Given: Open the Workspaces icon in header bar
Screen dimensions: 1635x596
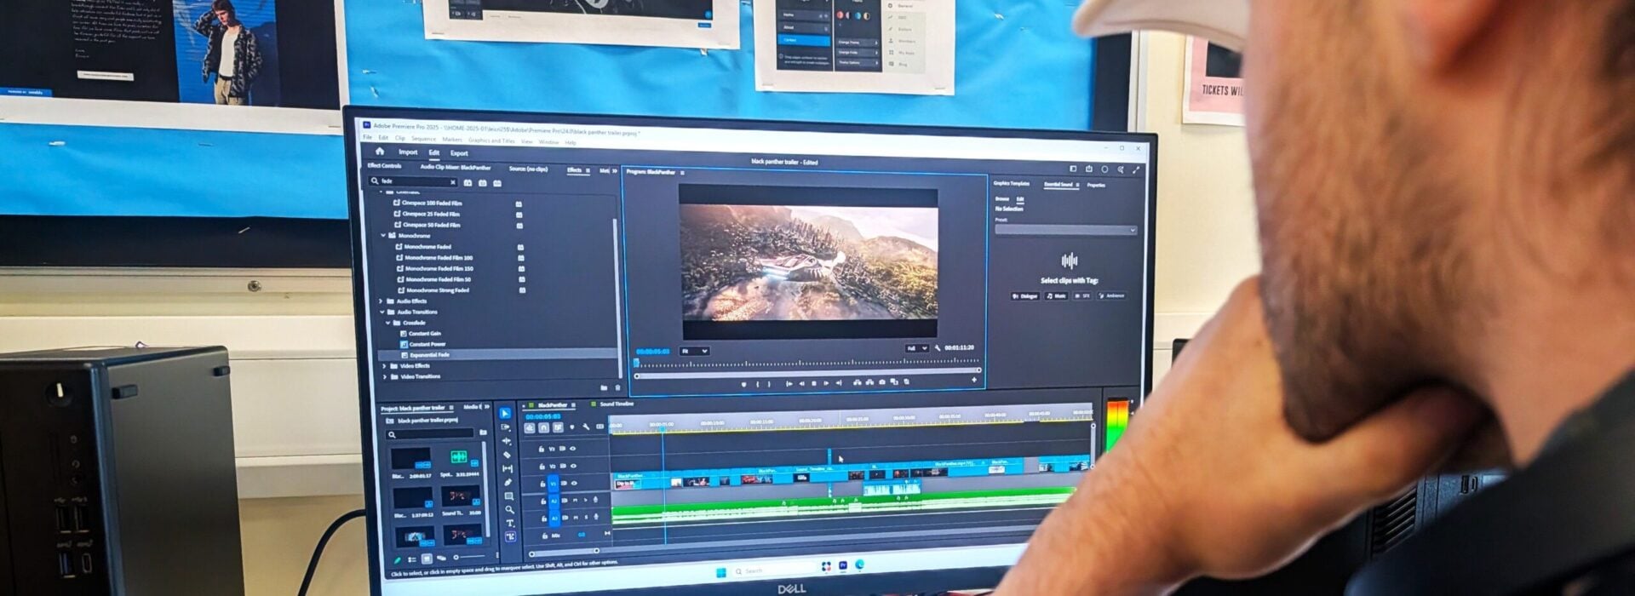Looking at the screenshot, I should click(1073, 169).
